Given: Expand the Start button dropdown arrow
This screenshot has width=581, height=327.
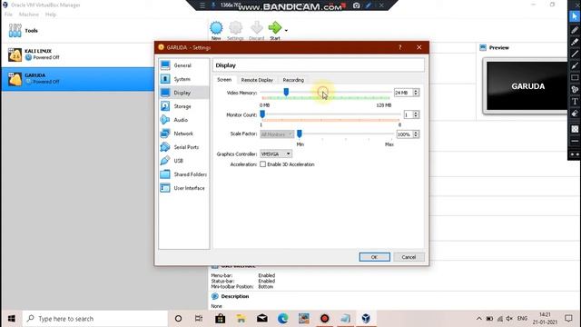Looking at the screenshot, I should [286, 30].
